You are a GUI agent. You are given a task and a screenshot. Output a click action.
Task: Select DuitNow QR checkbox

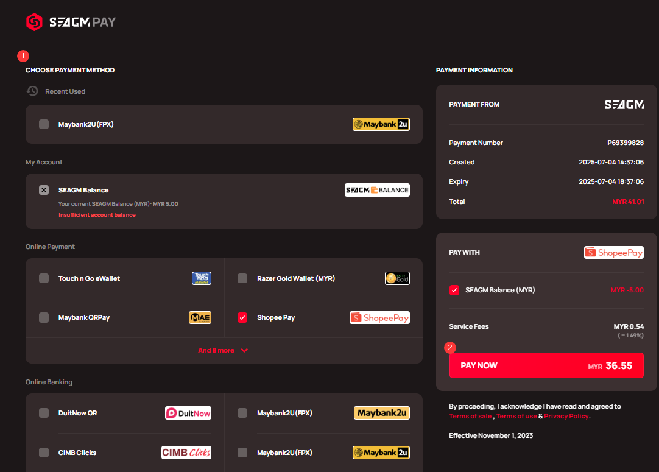click(x=44, y=413)
